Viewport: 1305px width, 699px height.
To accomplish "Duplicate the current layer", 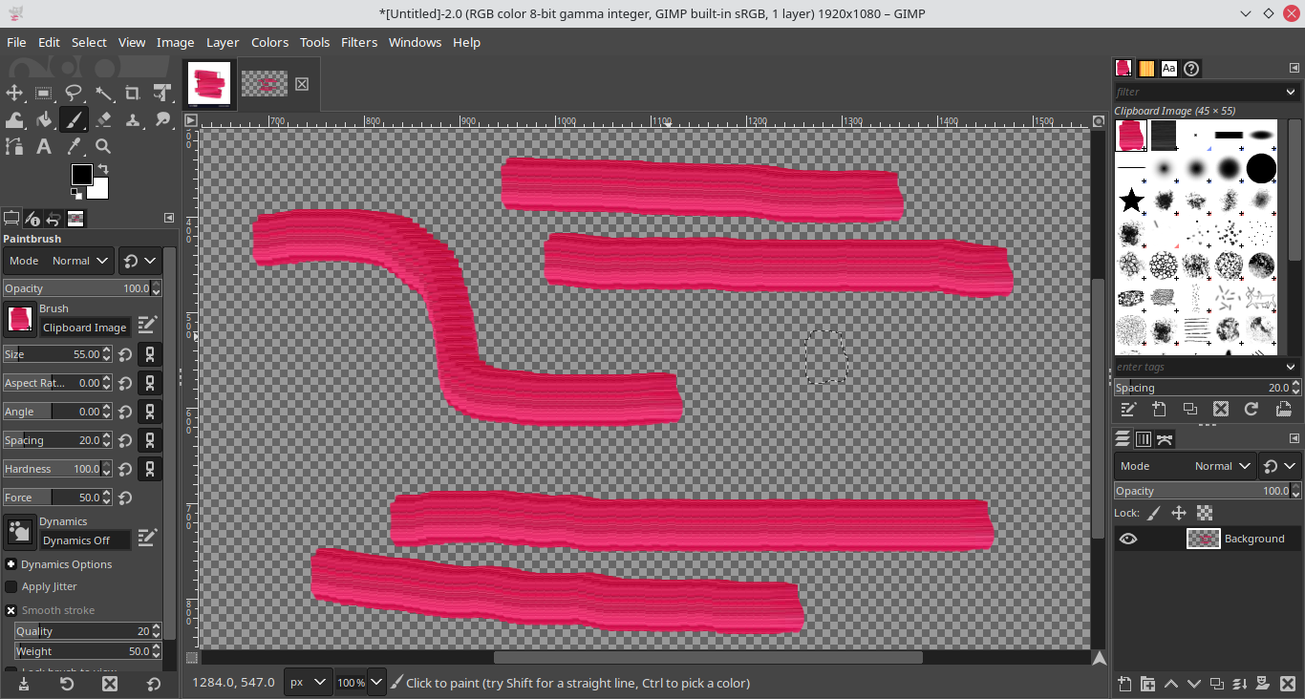I will (1217, 684).
